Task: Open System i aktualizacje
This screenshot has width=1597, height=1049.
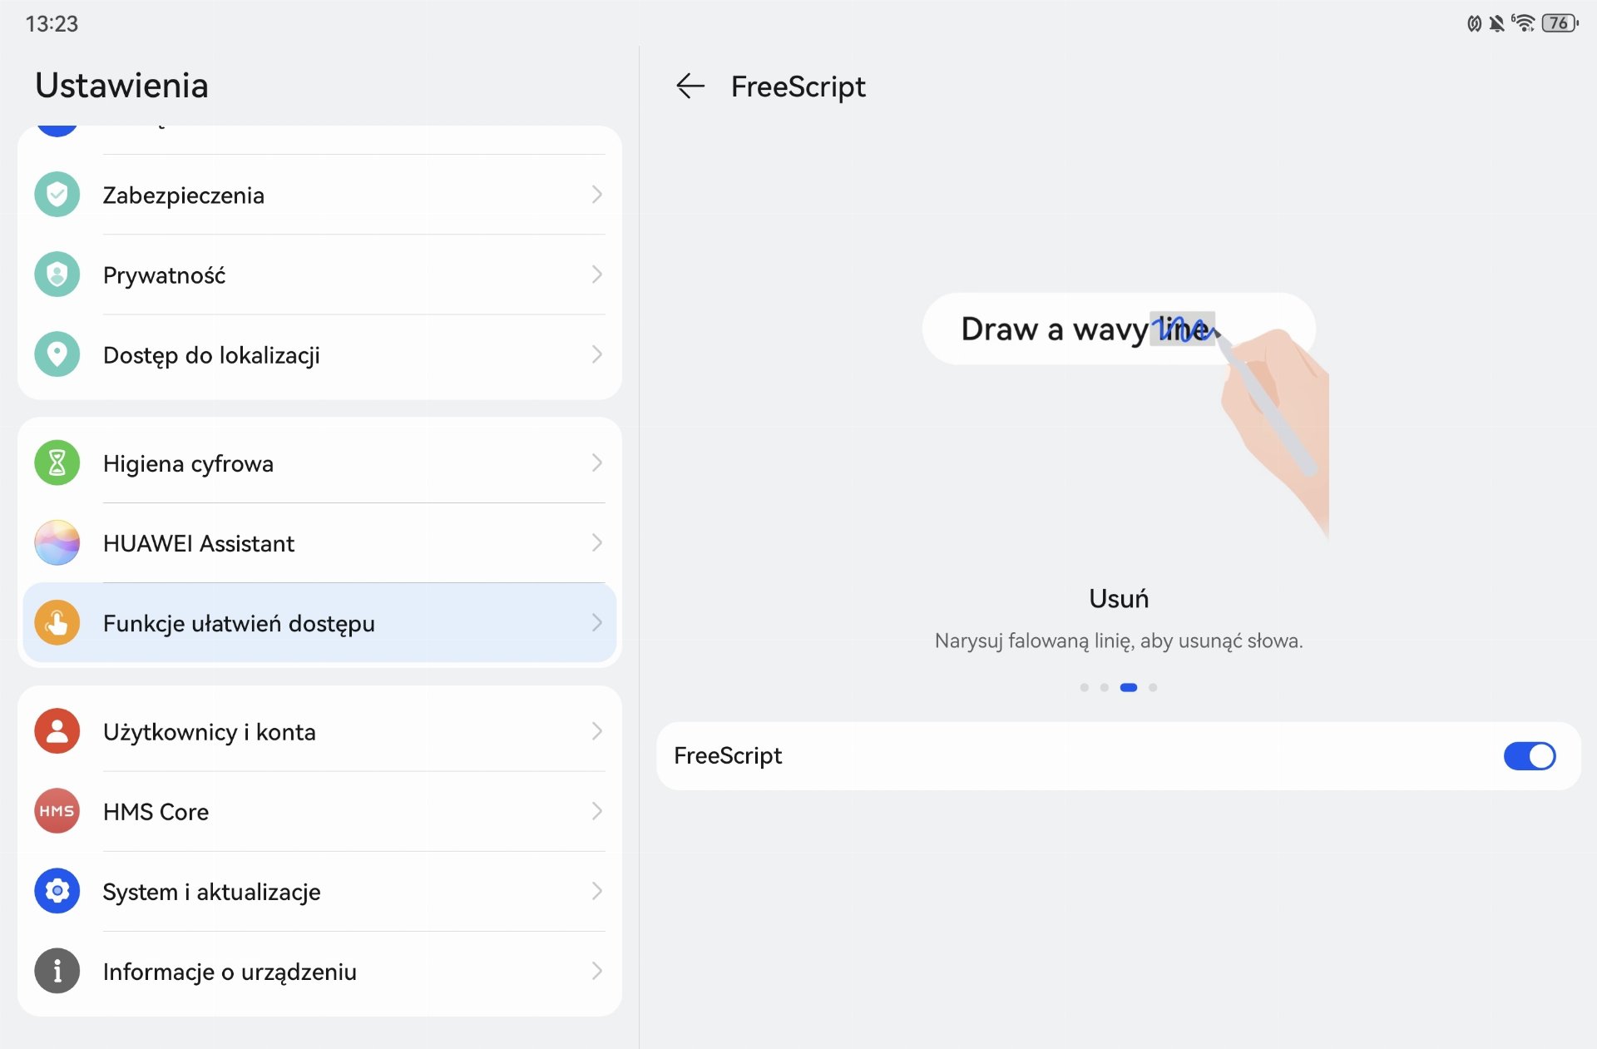Action: (x=211, y=892)
